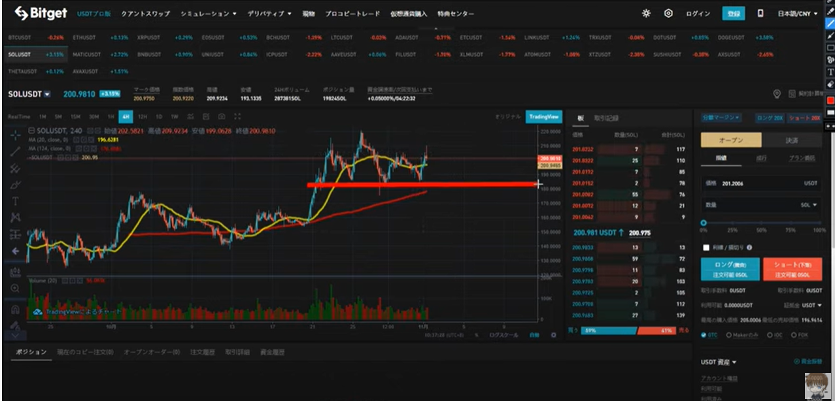
Task: Select the crosshair cursor tool
Action: pyautogui.click(x=16, y=136)
